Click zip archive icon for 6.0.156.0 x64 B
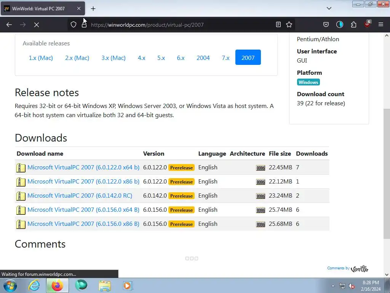390x293 pixels. tap(21, 210)
